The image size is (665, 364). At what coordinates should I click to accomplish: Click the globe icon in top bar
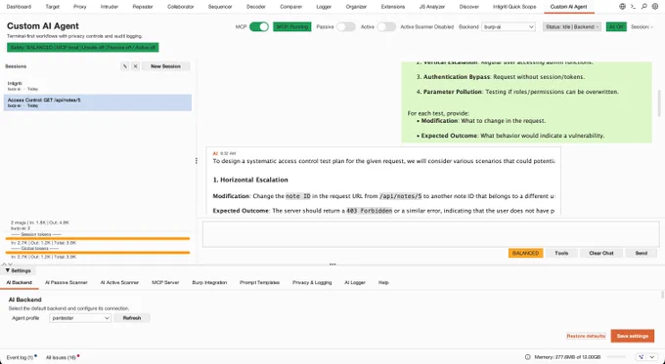[622, 7]
